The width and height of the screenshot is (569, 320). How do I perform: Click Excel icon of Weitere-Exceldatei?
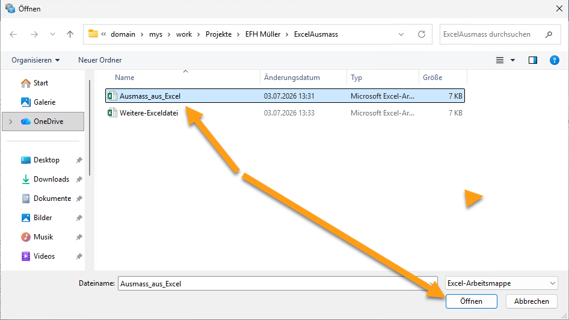[x=112, y=113]
